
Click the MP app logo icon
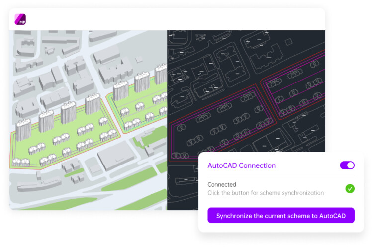[20, 19]
